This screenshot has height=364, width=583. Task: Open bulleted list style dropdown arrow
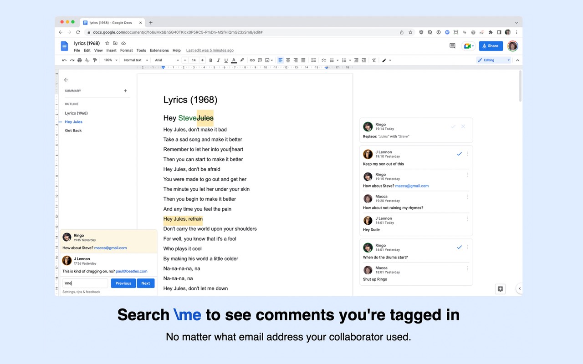[x=338, y=60]
